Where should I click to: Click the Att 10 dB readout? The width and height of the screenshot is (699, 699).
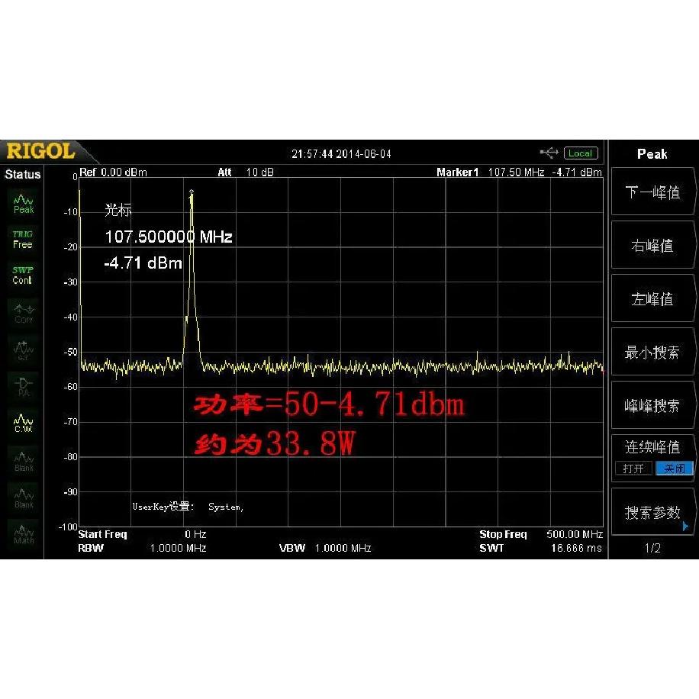[x=246, y=172]
